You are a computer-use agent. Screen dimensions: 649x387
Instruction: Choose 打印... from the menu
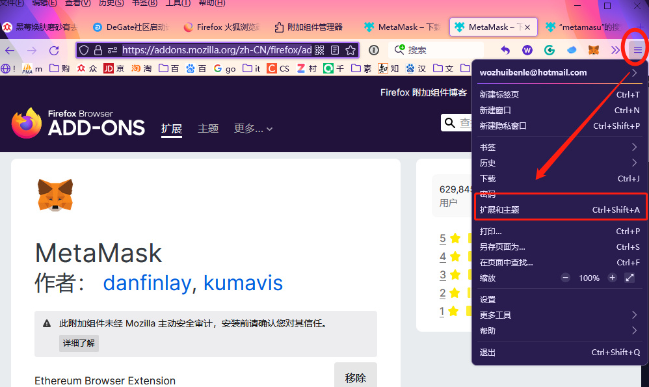[x=560, y=232]
